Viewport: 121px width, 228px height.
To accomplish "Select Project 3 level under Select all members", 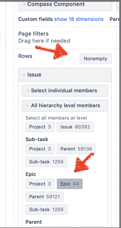I will 40,127.
